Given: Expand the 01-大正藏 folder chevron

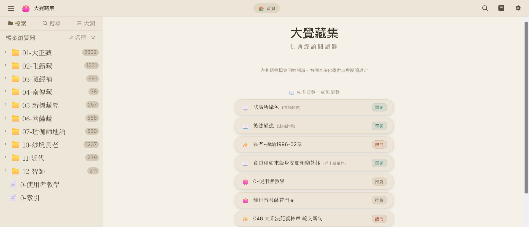Looking at the screenshot, I should click(6, 52).
